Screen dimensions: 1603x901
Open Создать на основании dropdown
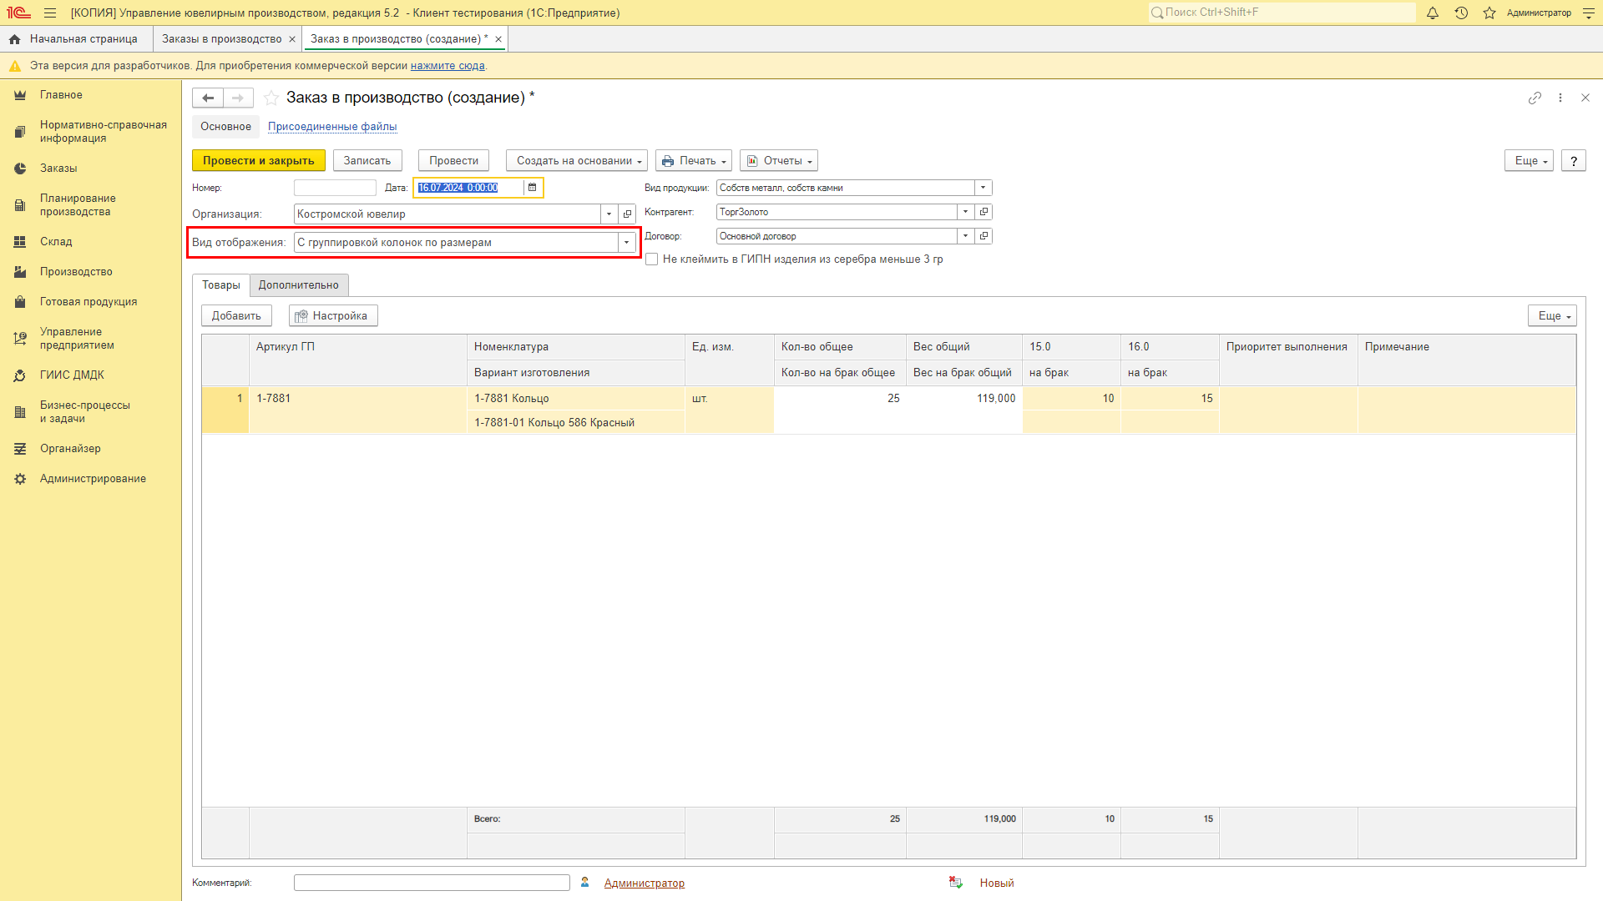tap(577, 161)
